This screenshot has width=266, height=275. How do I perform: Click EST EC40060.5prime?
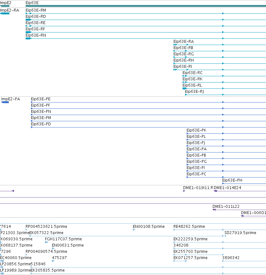point(16,258)
